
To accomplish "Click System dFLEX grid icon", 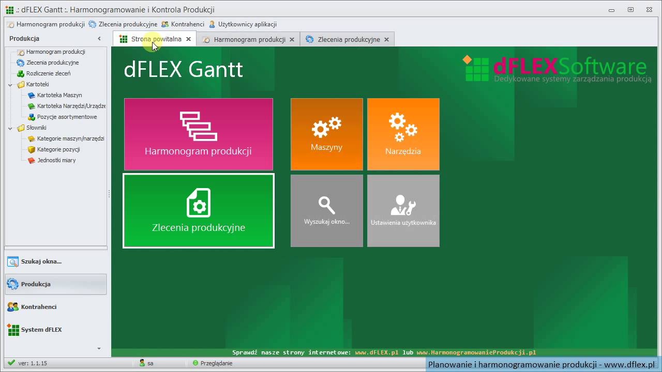I will point(13,330).
